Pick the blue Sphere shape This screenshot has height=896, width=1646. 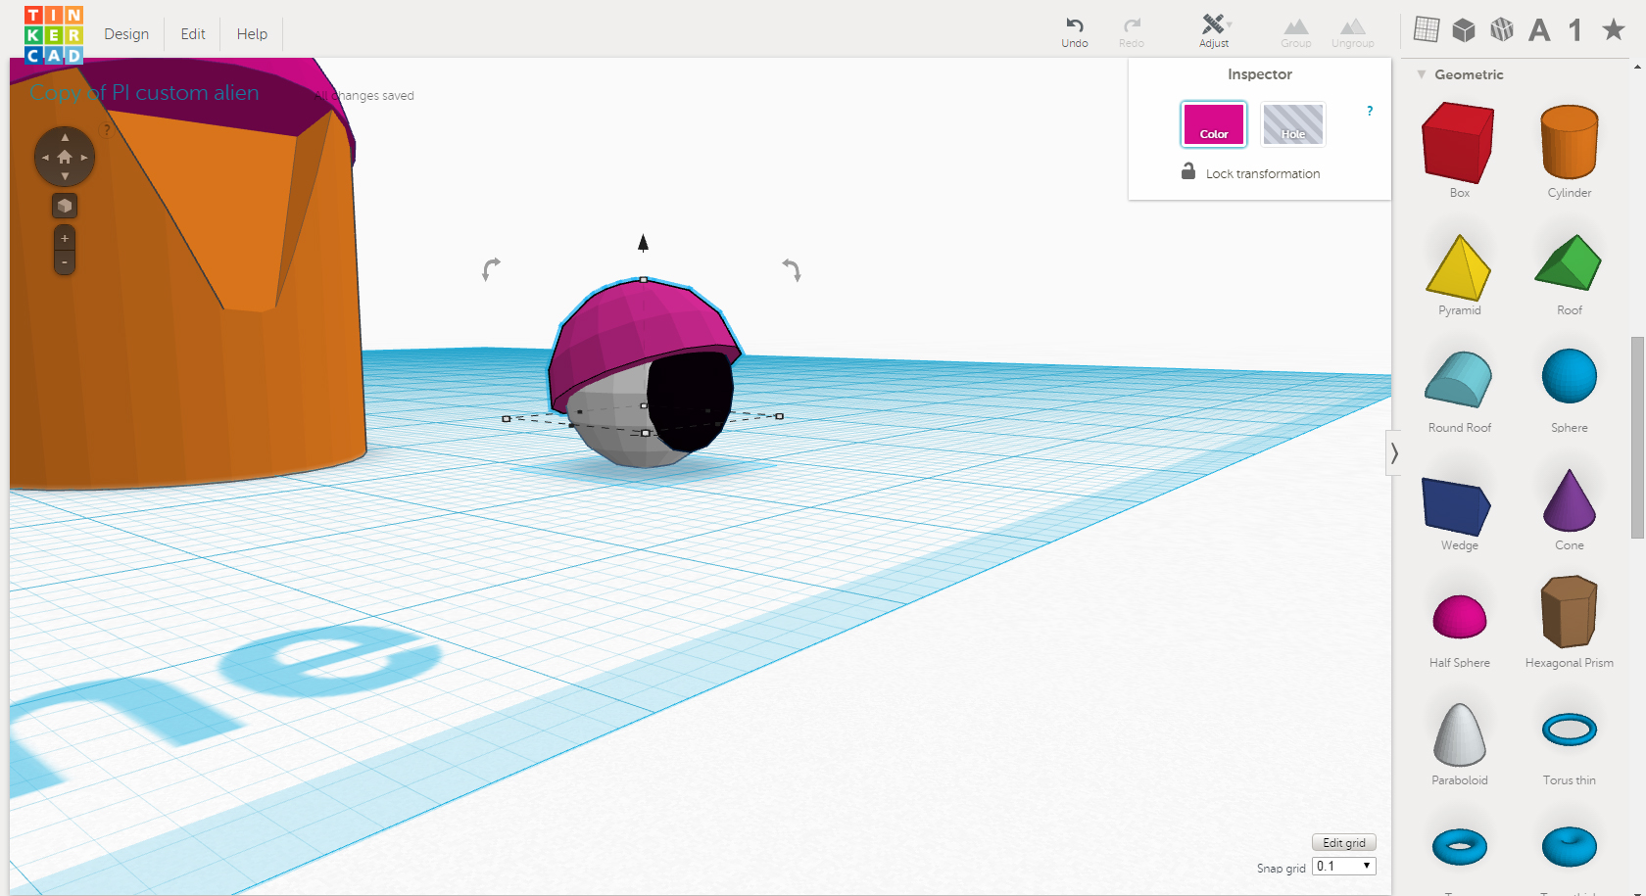[1570, 376]
